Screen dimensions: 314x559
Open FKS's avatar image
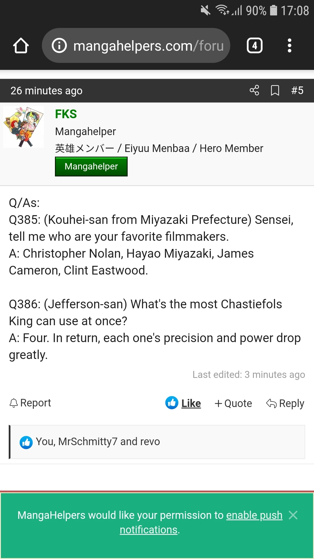pos(24,127)
